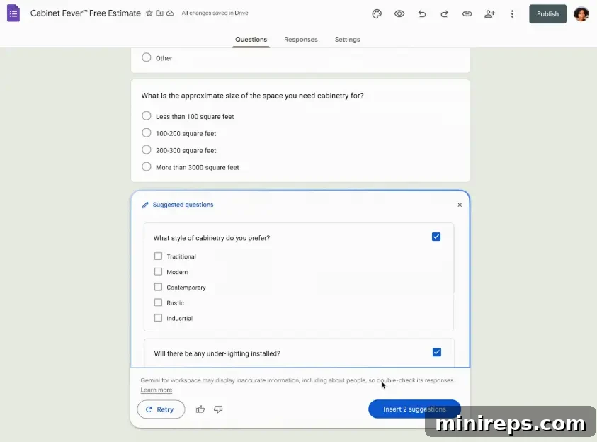Add collaborators to the form
Viewport: 597px width, 442px height.
pyautogui.click(x=489, y=14)
